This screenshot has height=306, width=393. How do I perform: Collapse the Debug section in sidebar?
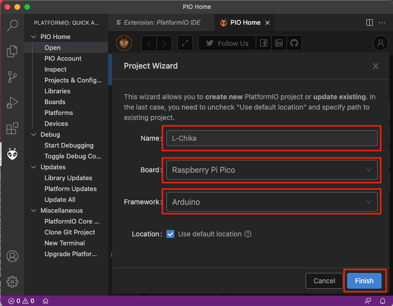point(34,134)
